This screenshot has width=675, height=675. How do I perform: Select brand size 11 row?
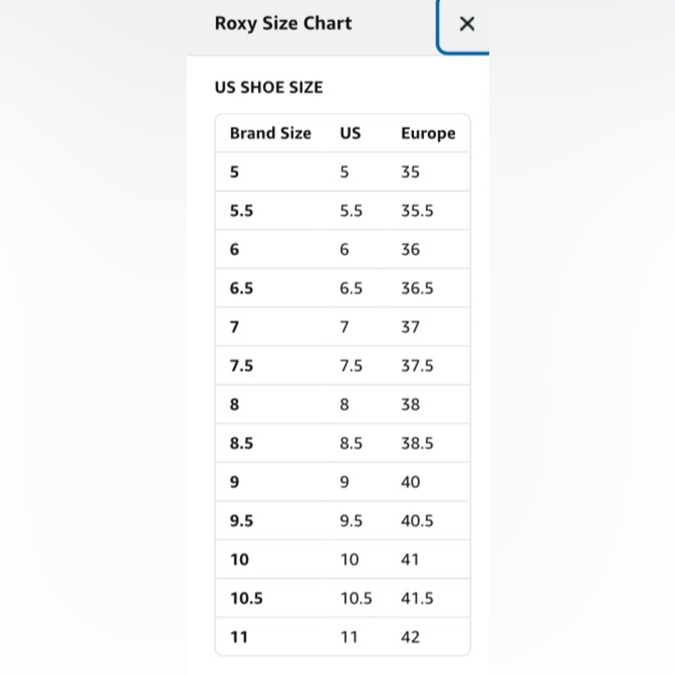(x=343, y=637)
